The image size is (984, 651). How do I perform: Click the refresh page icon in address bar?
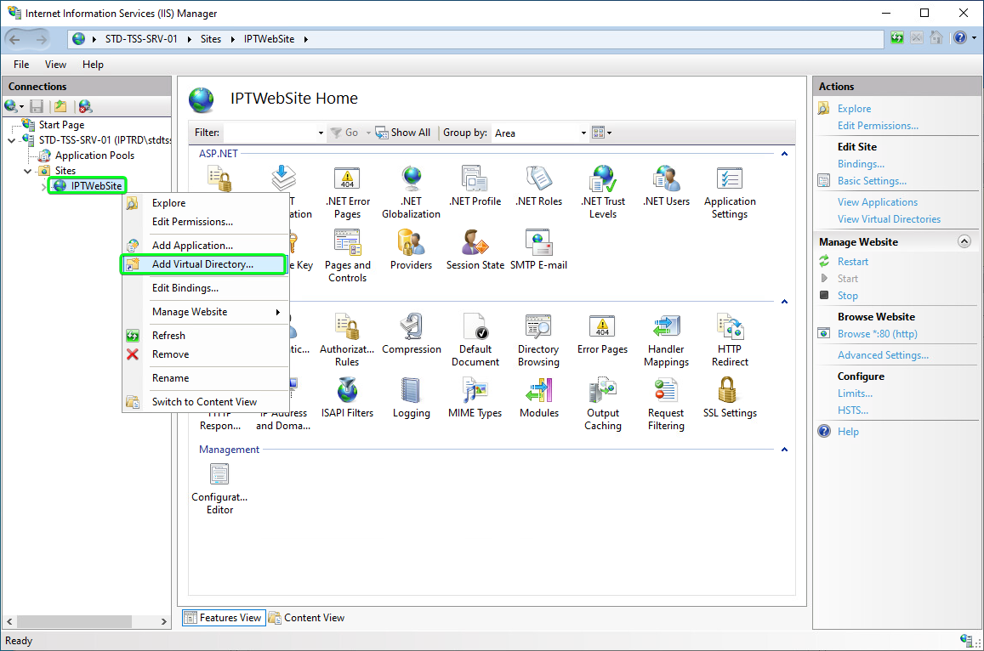pyautogui.click(x=897, y=38)
